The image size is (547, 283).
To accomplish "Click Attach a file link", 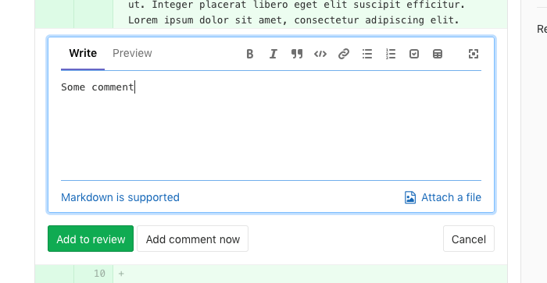I will coord(451,197).
